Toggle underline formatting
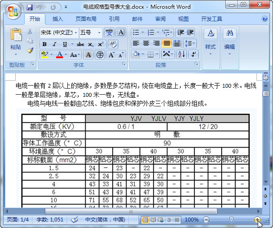The image size is (273, 228). [x=65, y=44]
